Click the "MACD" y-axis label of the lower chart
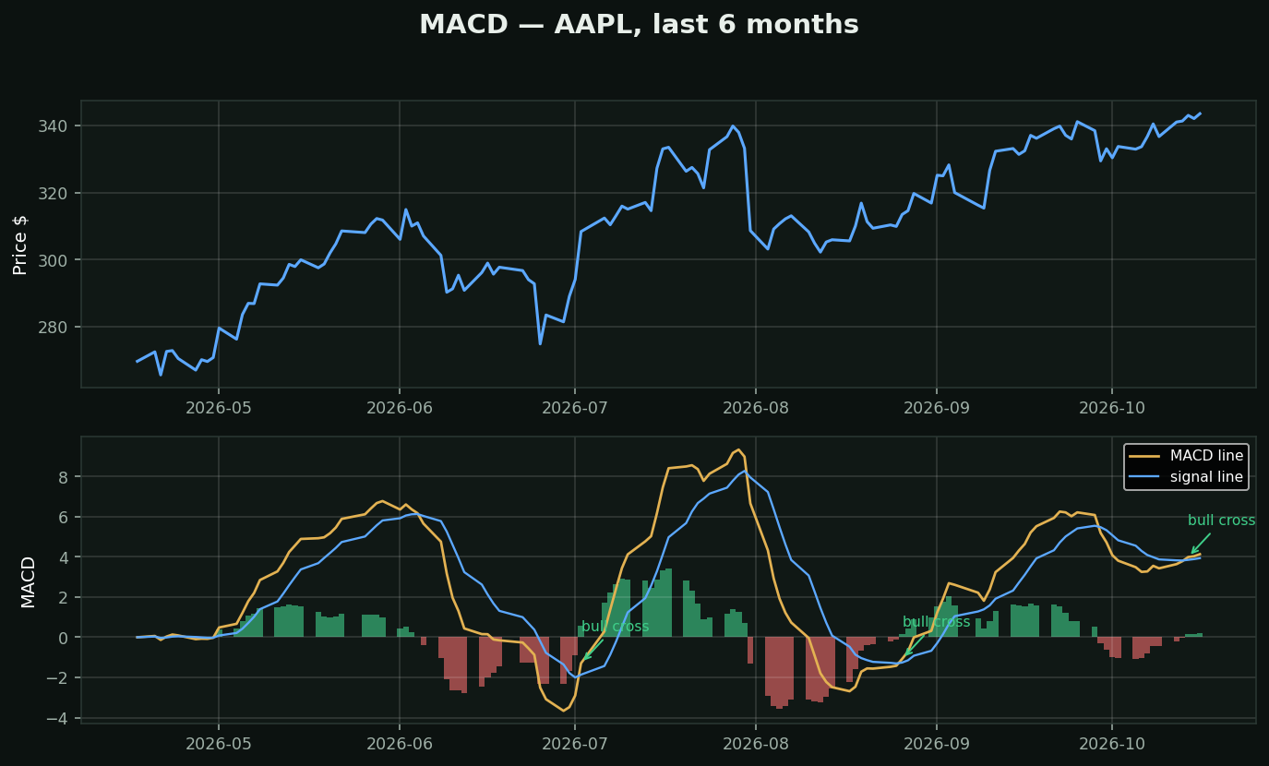This screenshot has width=1269, height=766. pos(29,580)
